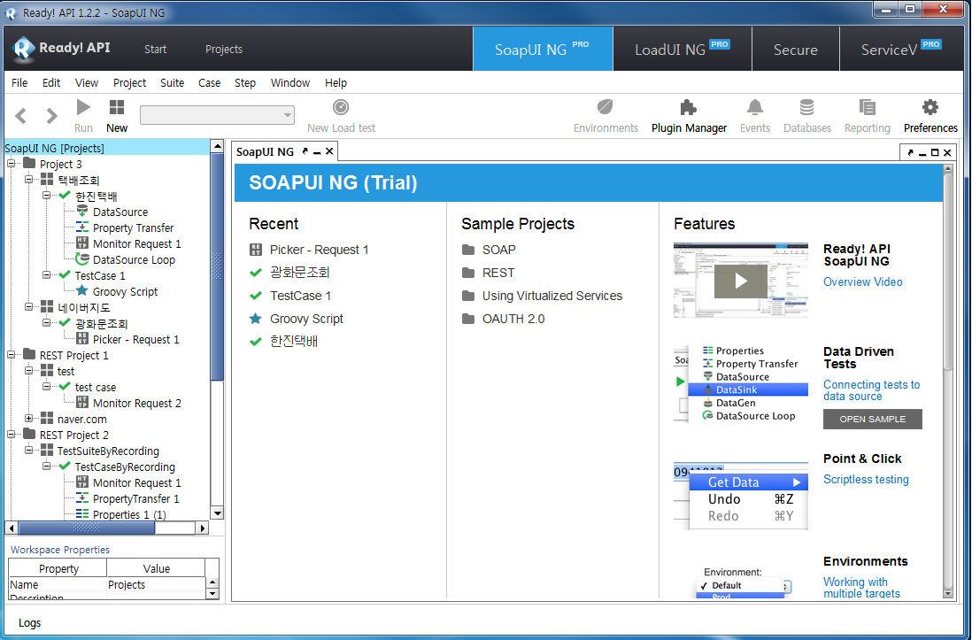Screen dimensions: 972x640
Task: Click the project tree horizontal scrollbar
Action: (106, 528)
